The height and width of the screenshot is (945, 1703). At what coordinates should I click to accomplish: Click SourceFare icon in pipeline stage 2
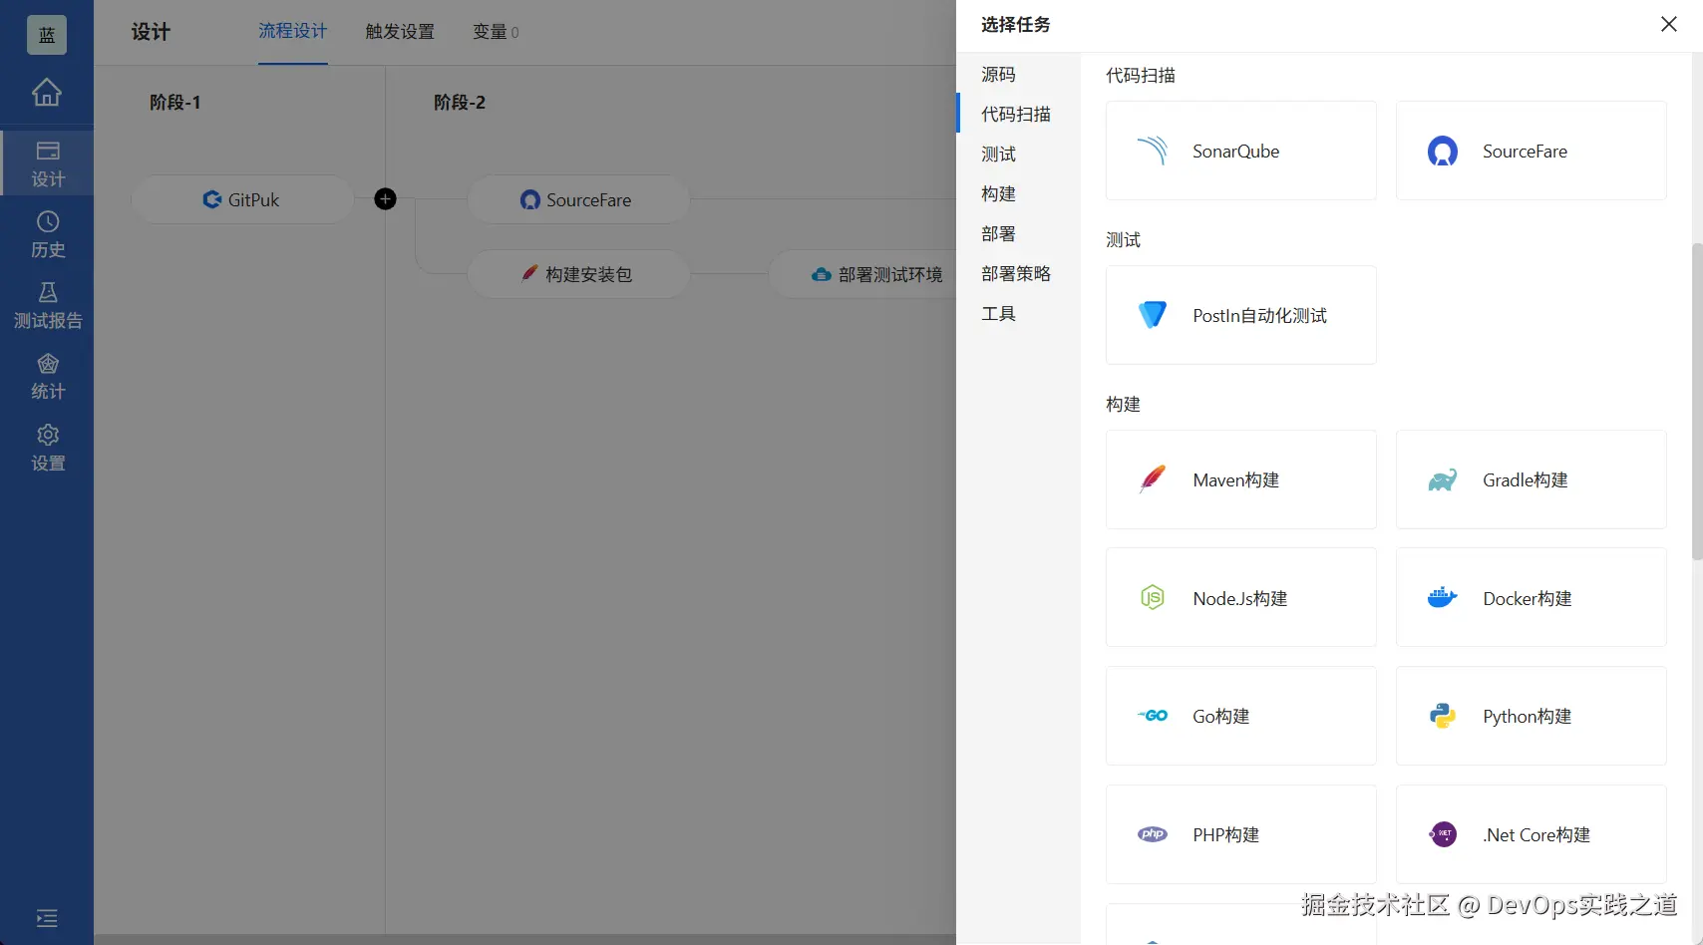(x=530, y=199)
